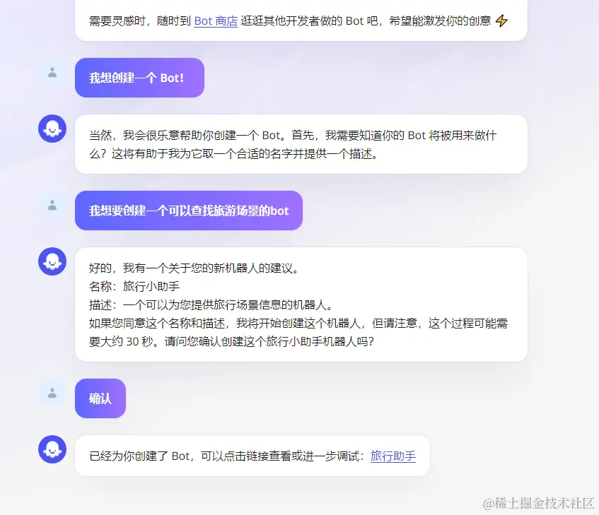Click bot avatar beside 当然，我会很乐意 reply

(52, 129)
